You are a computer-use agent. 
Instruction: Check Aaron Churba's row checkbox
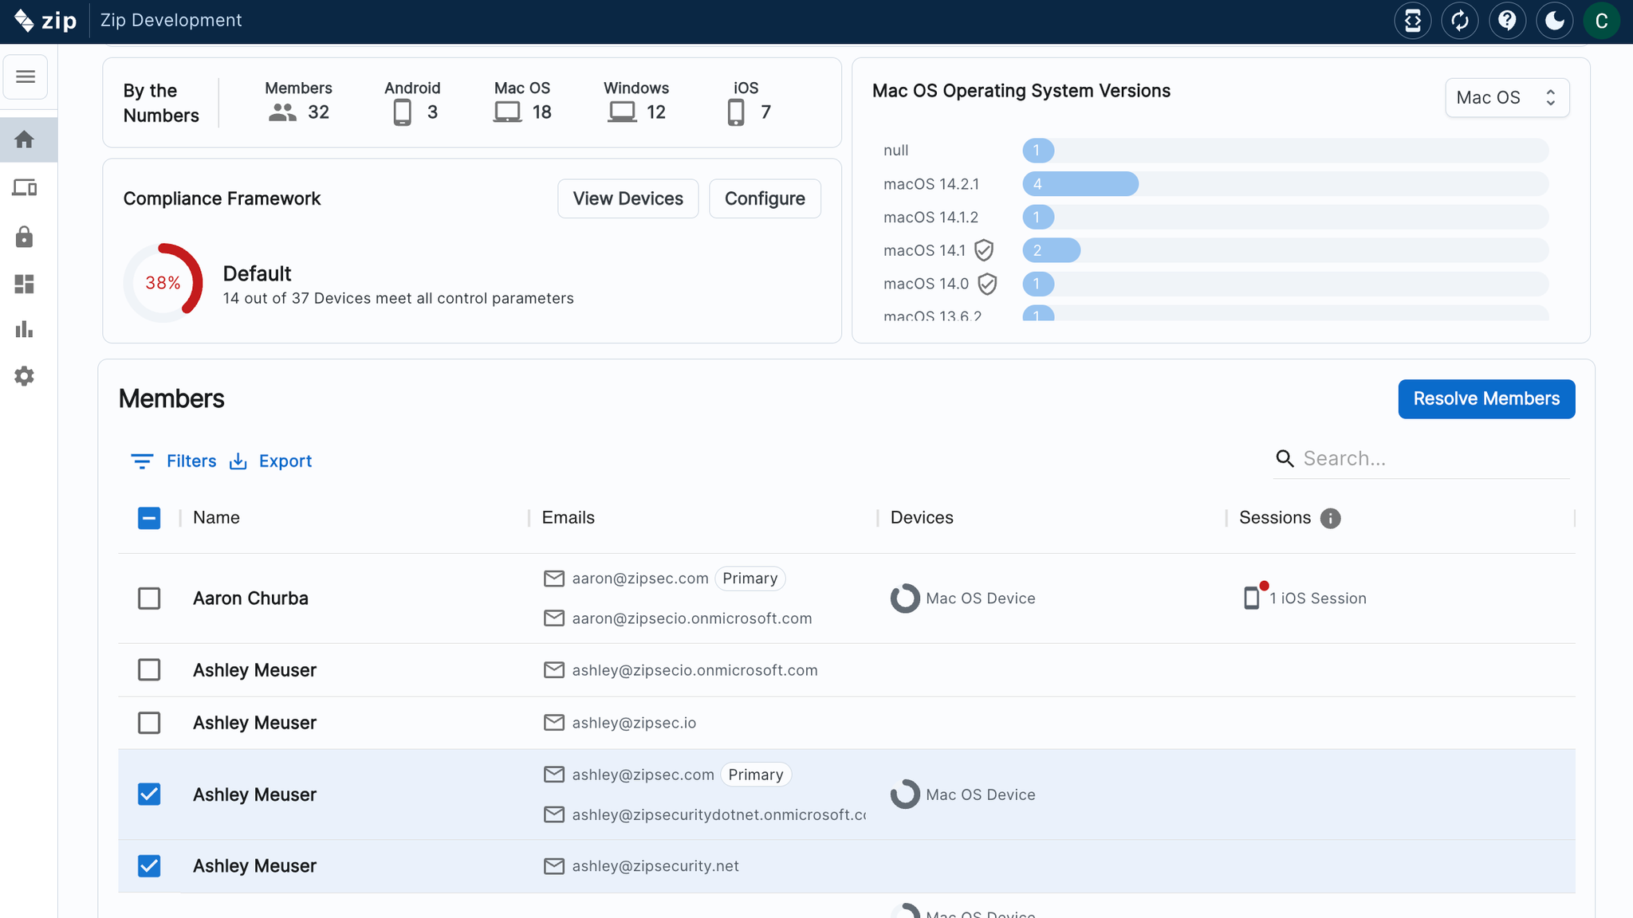click(149, 598)
